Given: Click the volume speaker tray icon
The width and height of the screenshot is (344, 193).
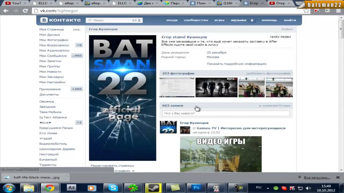Looking at the screenshot, I should coord(309,188).
